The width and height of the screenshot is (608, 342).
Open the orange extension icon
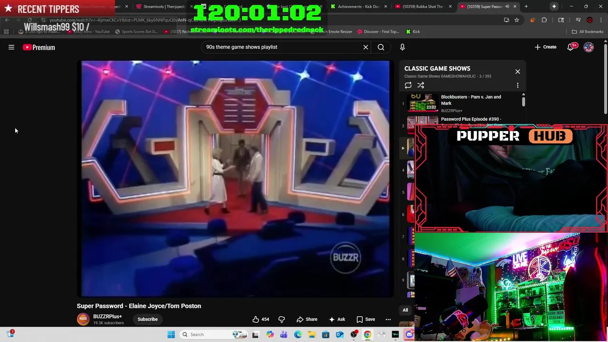tap(532, 20)
